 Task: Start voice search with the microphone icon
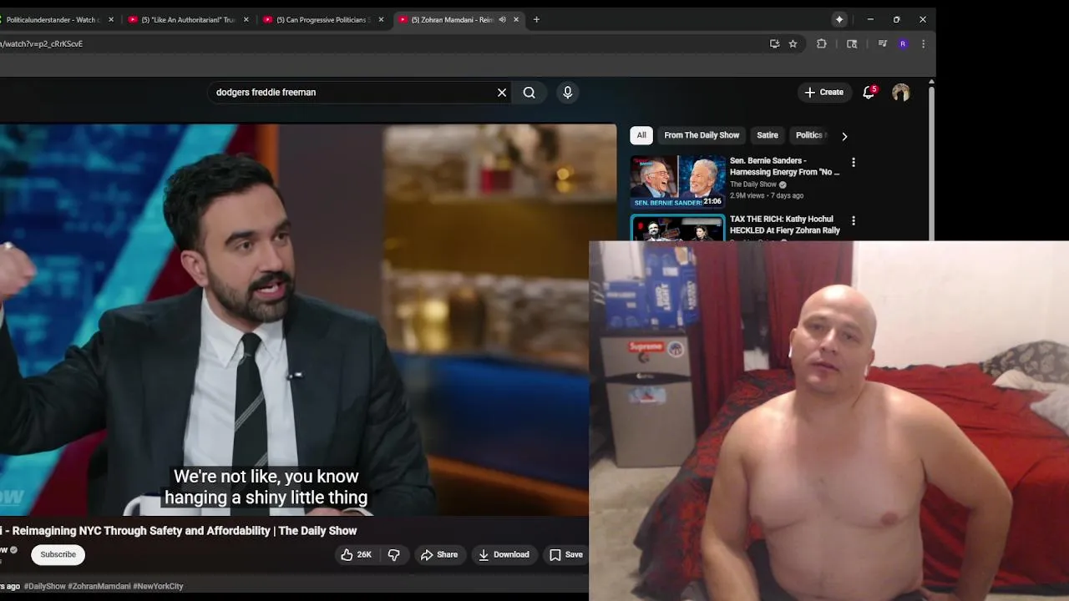tap(568, 93)
